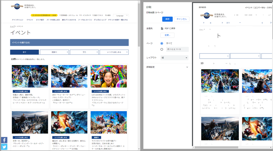Click the blue 保存 button
Viewport: 273px width, 151px height.
coord(167,19)
